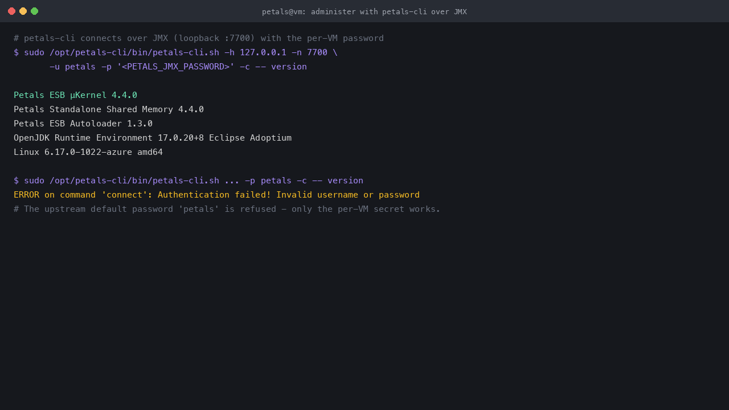
Task: Click the second command with '-p petals'
Action: coord(189,181)
